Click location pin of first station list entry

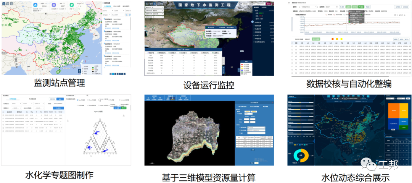[x=104, y=19]
